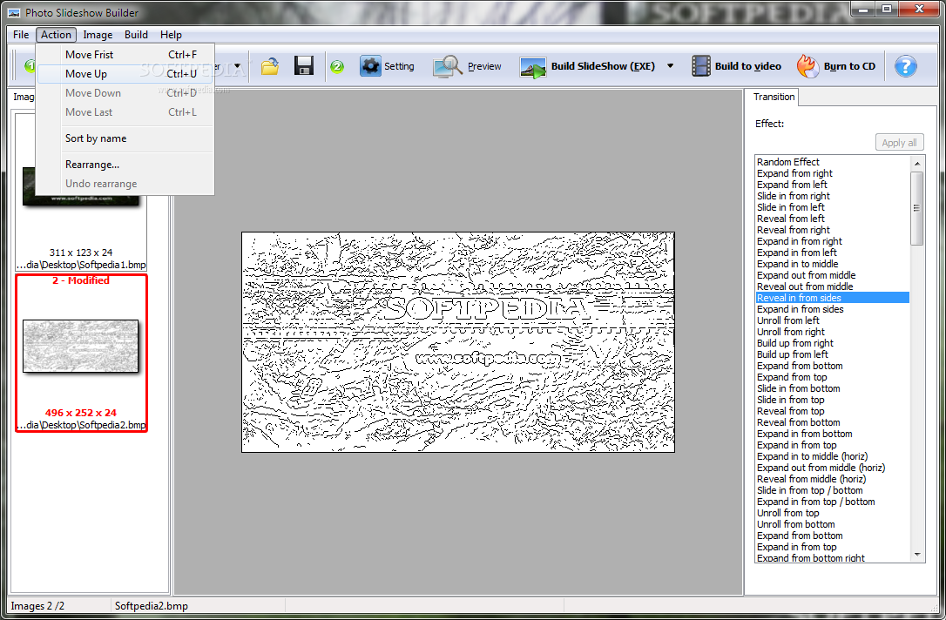Viewport: 946px width, 620px height.
Task: Select Build up from right effect
Action: tap(832, 343)
